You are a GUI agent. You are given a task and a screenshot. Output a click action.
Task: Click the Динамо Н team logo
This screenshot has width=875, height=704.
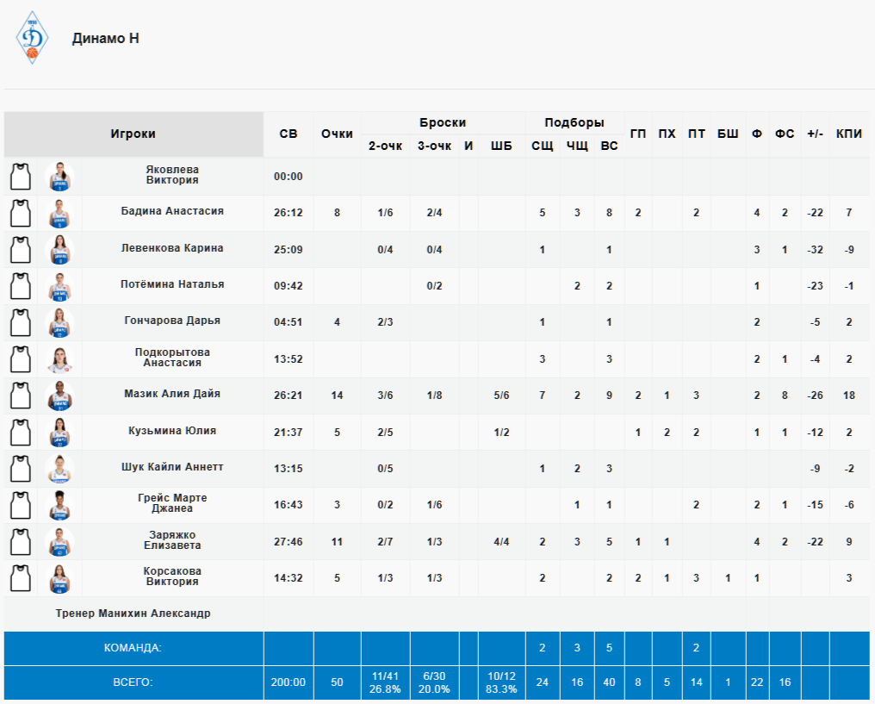point(33,38)
